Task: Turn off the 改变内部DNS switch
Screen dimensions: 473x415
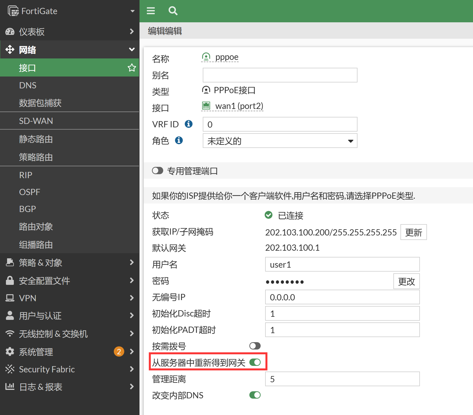Action: click(x=255, y=395)
